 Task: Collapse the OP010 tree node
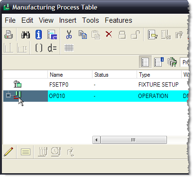click(x=8, y=95)
